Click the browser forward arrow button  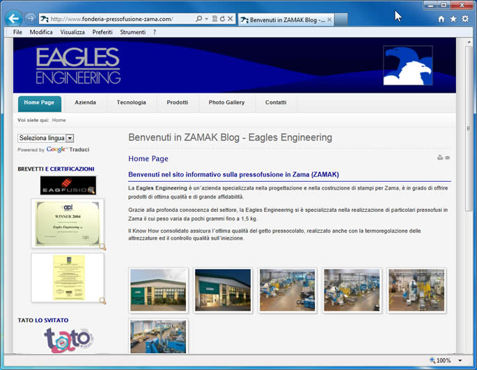30,19
